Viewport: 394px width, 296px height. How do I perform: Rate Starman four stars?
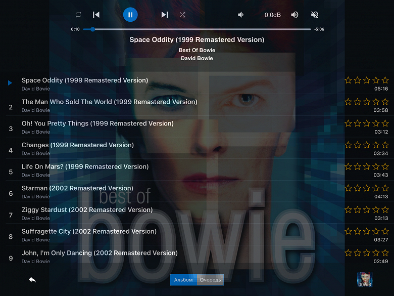click(x=376, y=188)
